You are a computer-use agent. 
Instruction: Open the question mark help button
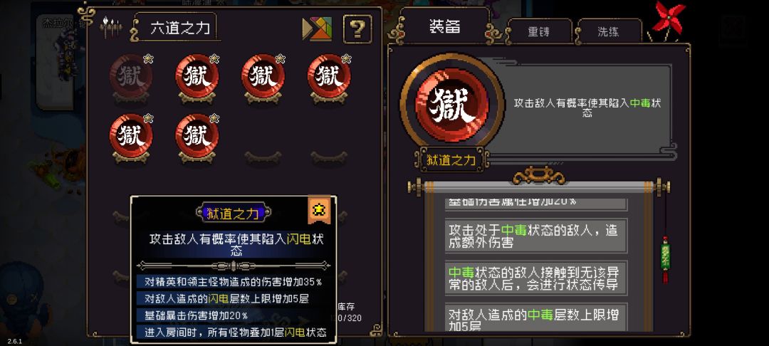point(357,29)
